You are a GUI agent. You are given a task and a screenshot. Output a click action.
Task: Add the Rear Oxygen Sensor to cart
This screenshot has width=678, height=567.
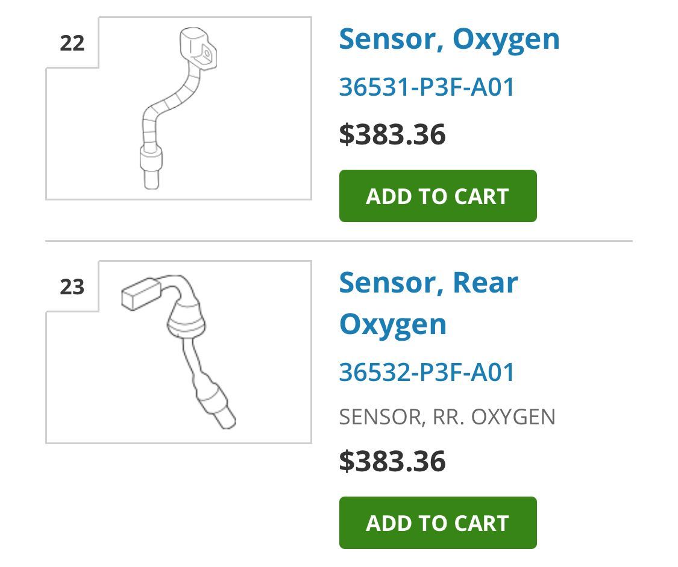coord(438,523)
